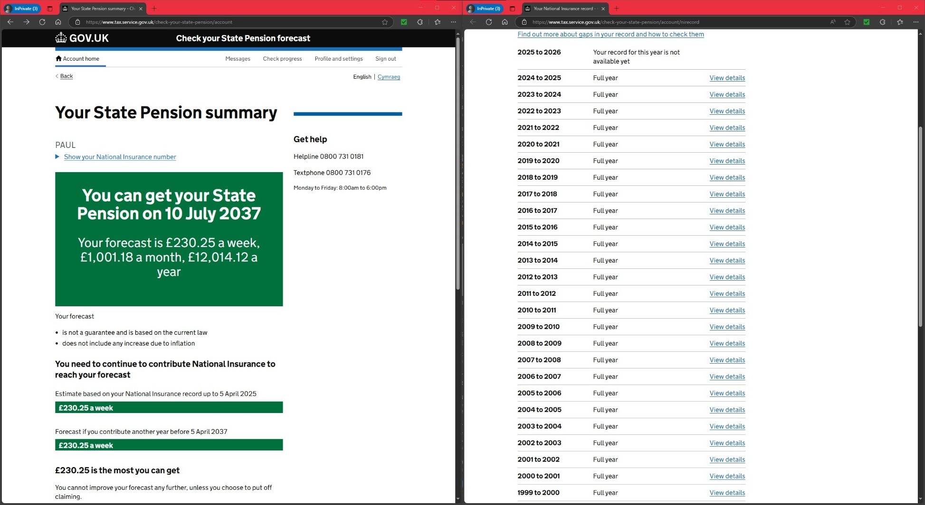
Task: Open Settings and more in National Insurance record window
Action: coord(916,22)
